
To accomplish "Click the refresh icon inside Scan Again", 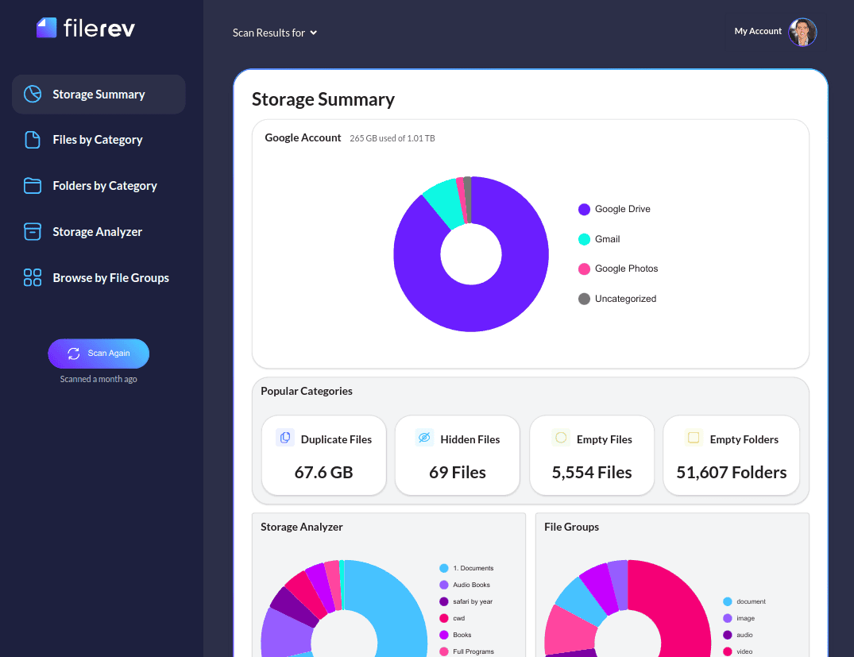I will [x=73, y=353].
